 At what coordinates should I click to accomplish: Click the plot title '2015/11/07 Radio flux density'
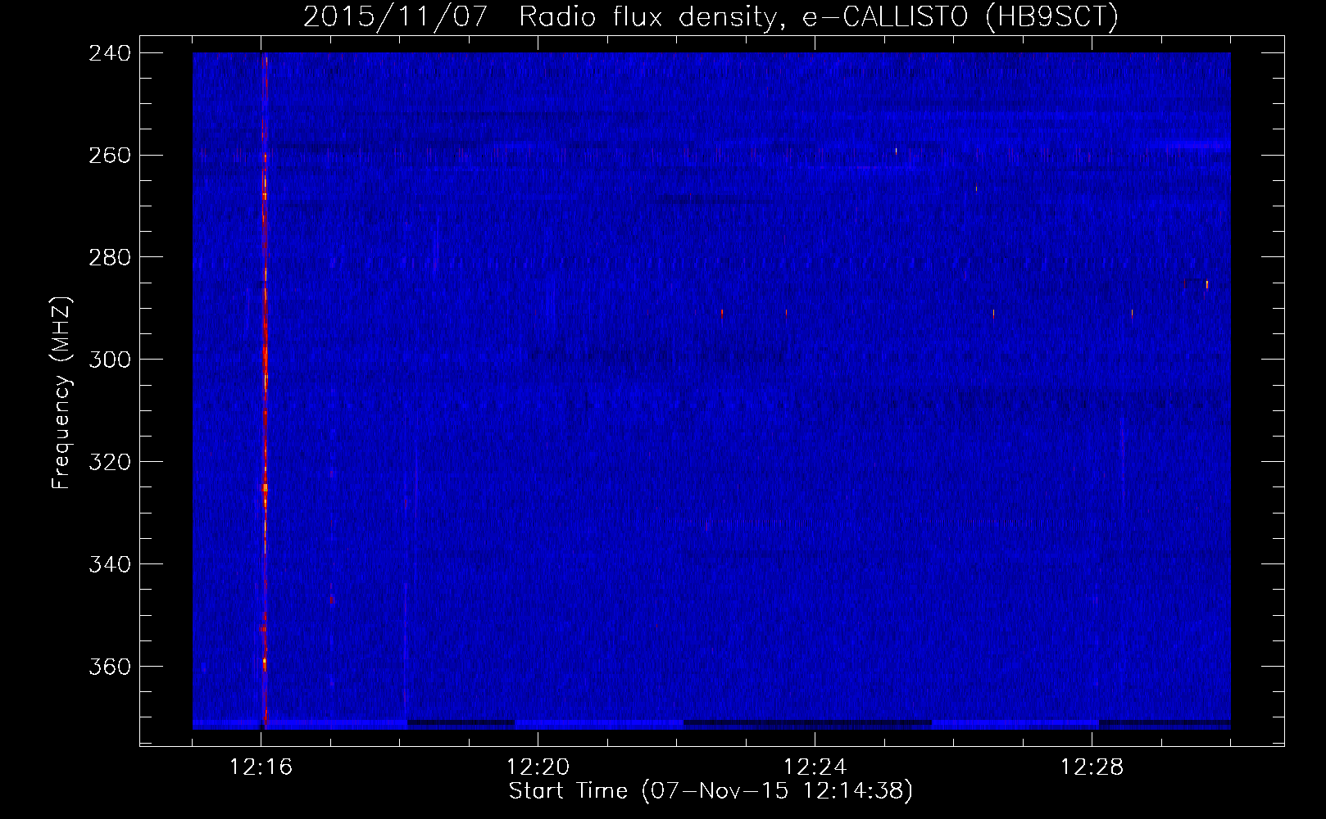click(711, 17)
